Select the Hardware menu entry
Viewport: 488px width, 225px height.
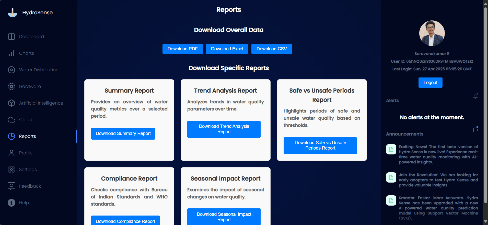pyautogui.click(x=38, y=86)
